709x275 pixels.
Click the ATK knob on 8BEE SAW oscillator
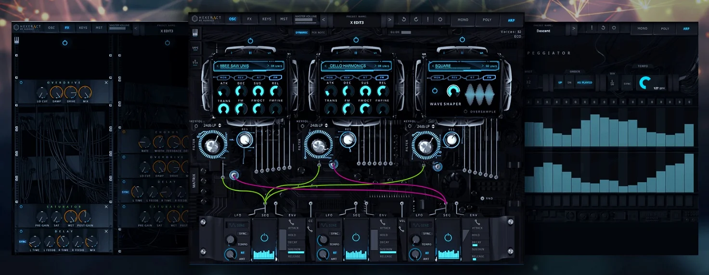pos(224,91)
